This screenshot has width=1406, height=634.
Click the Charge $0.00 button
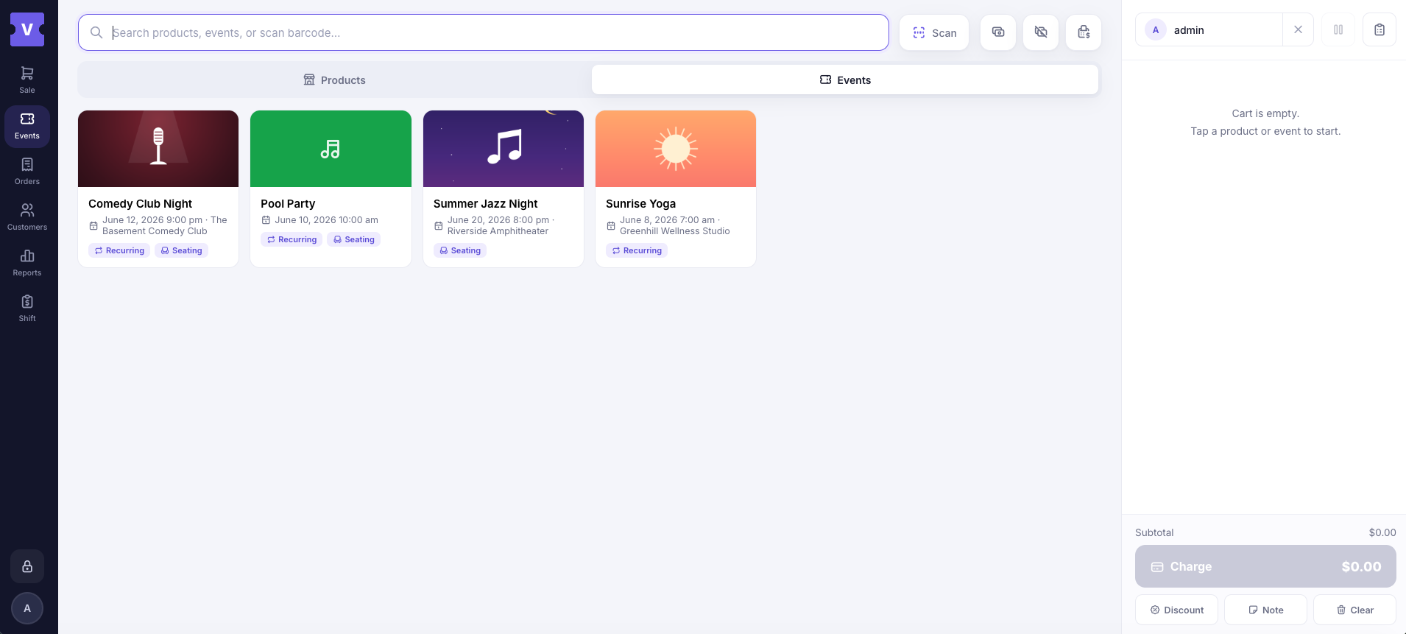(x=1265, y=566)
